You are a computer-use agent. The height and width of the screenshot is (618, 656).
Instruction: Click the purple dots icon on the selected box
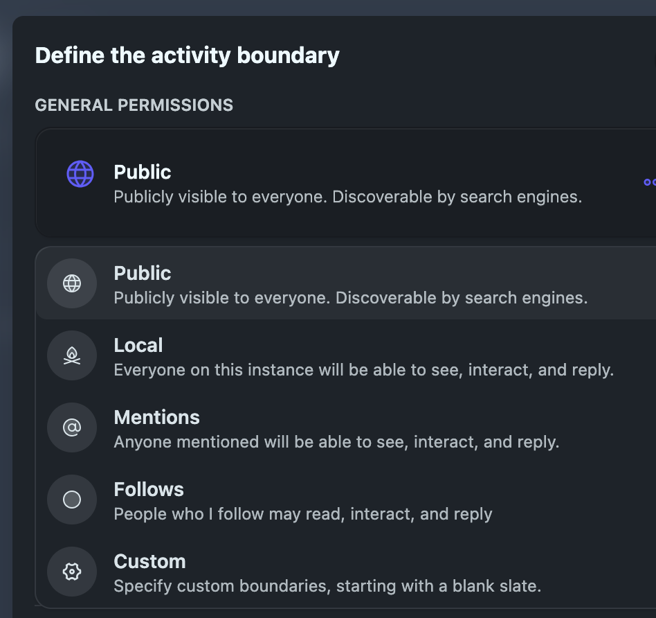[649, 182]
